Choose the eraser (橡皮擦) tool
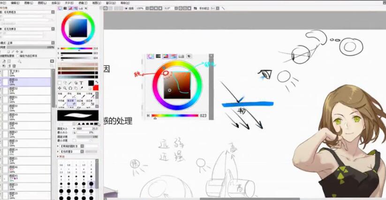The height and width of the screenshot is (200, 386). pyautogui.click(x=72, y=103)
